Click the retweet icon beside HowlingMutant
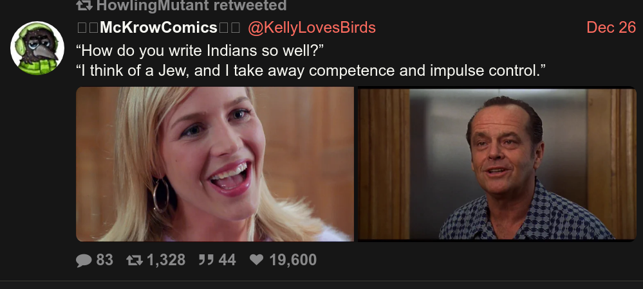Viewport: 643px width, 289px height. (84, 5)
